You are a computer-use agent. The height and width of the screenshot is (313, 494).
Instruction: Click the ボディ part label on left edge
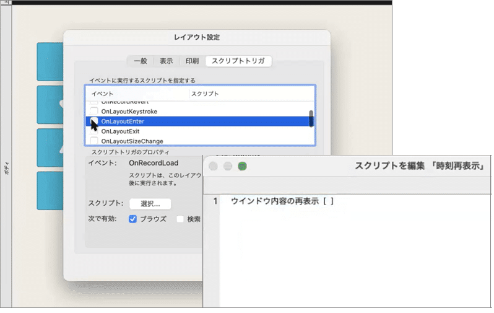(7, 168)
